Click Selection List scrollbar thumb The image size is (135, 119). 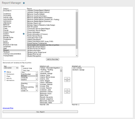61,71
